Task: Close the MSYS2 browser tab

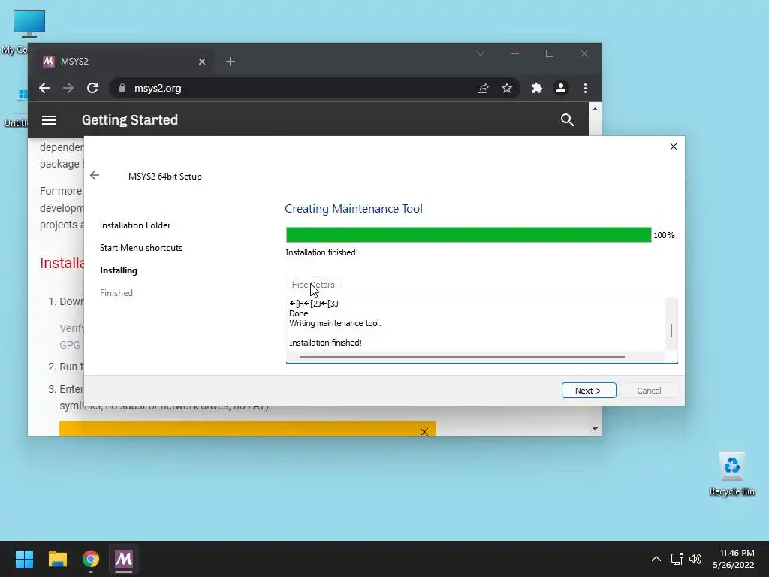Action: 202,62
